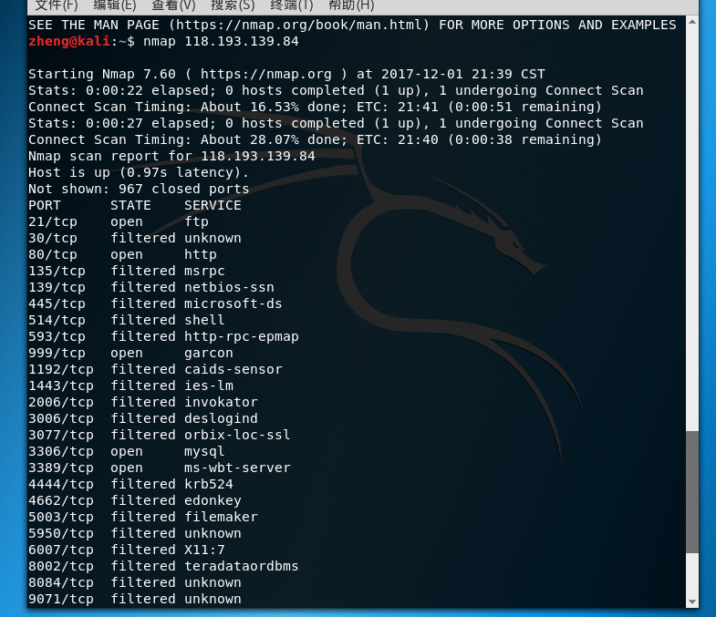
Task: Click the 80/tcp port entry
Action: click(53, 254)
